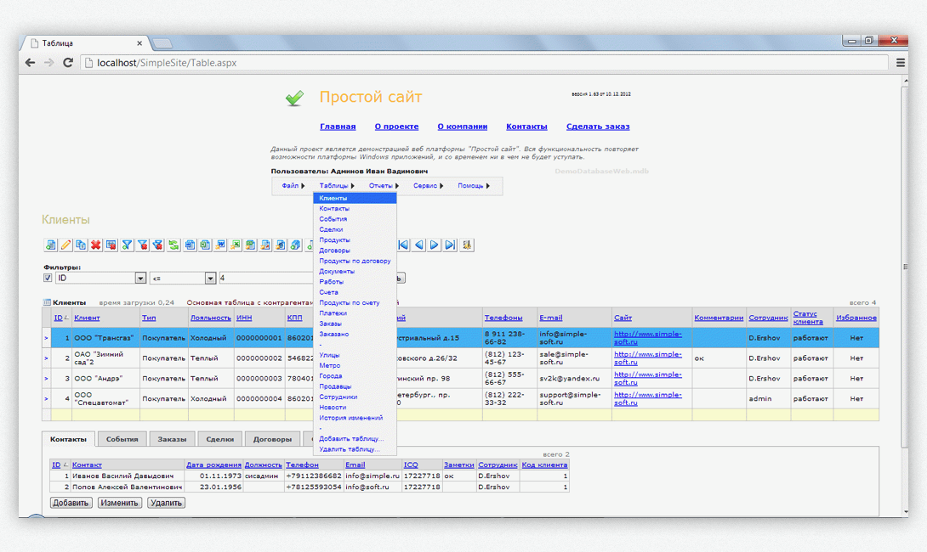Click the blue funnel apply-filter icon
Screen dimensions: 927x552
[127, 245]
